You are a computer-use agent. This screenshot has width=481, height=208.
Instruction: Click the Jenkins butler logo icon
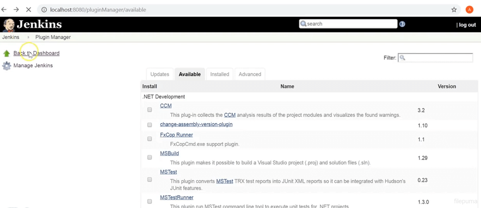[9, 25]
